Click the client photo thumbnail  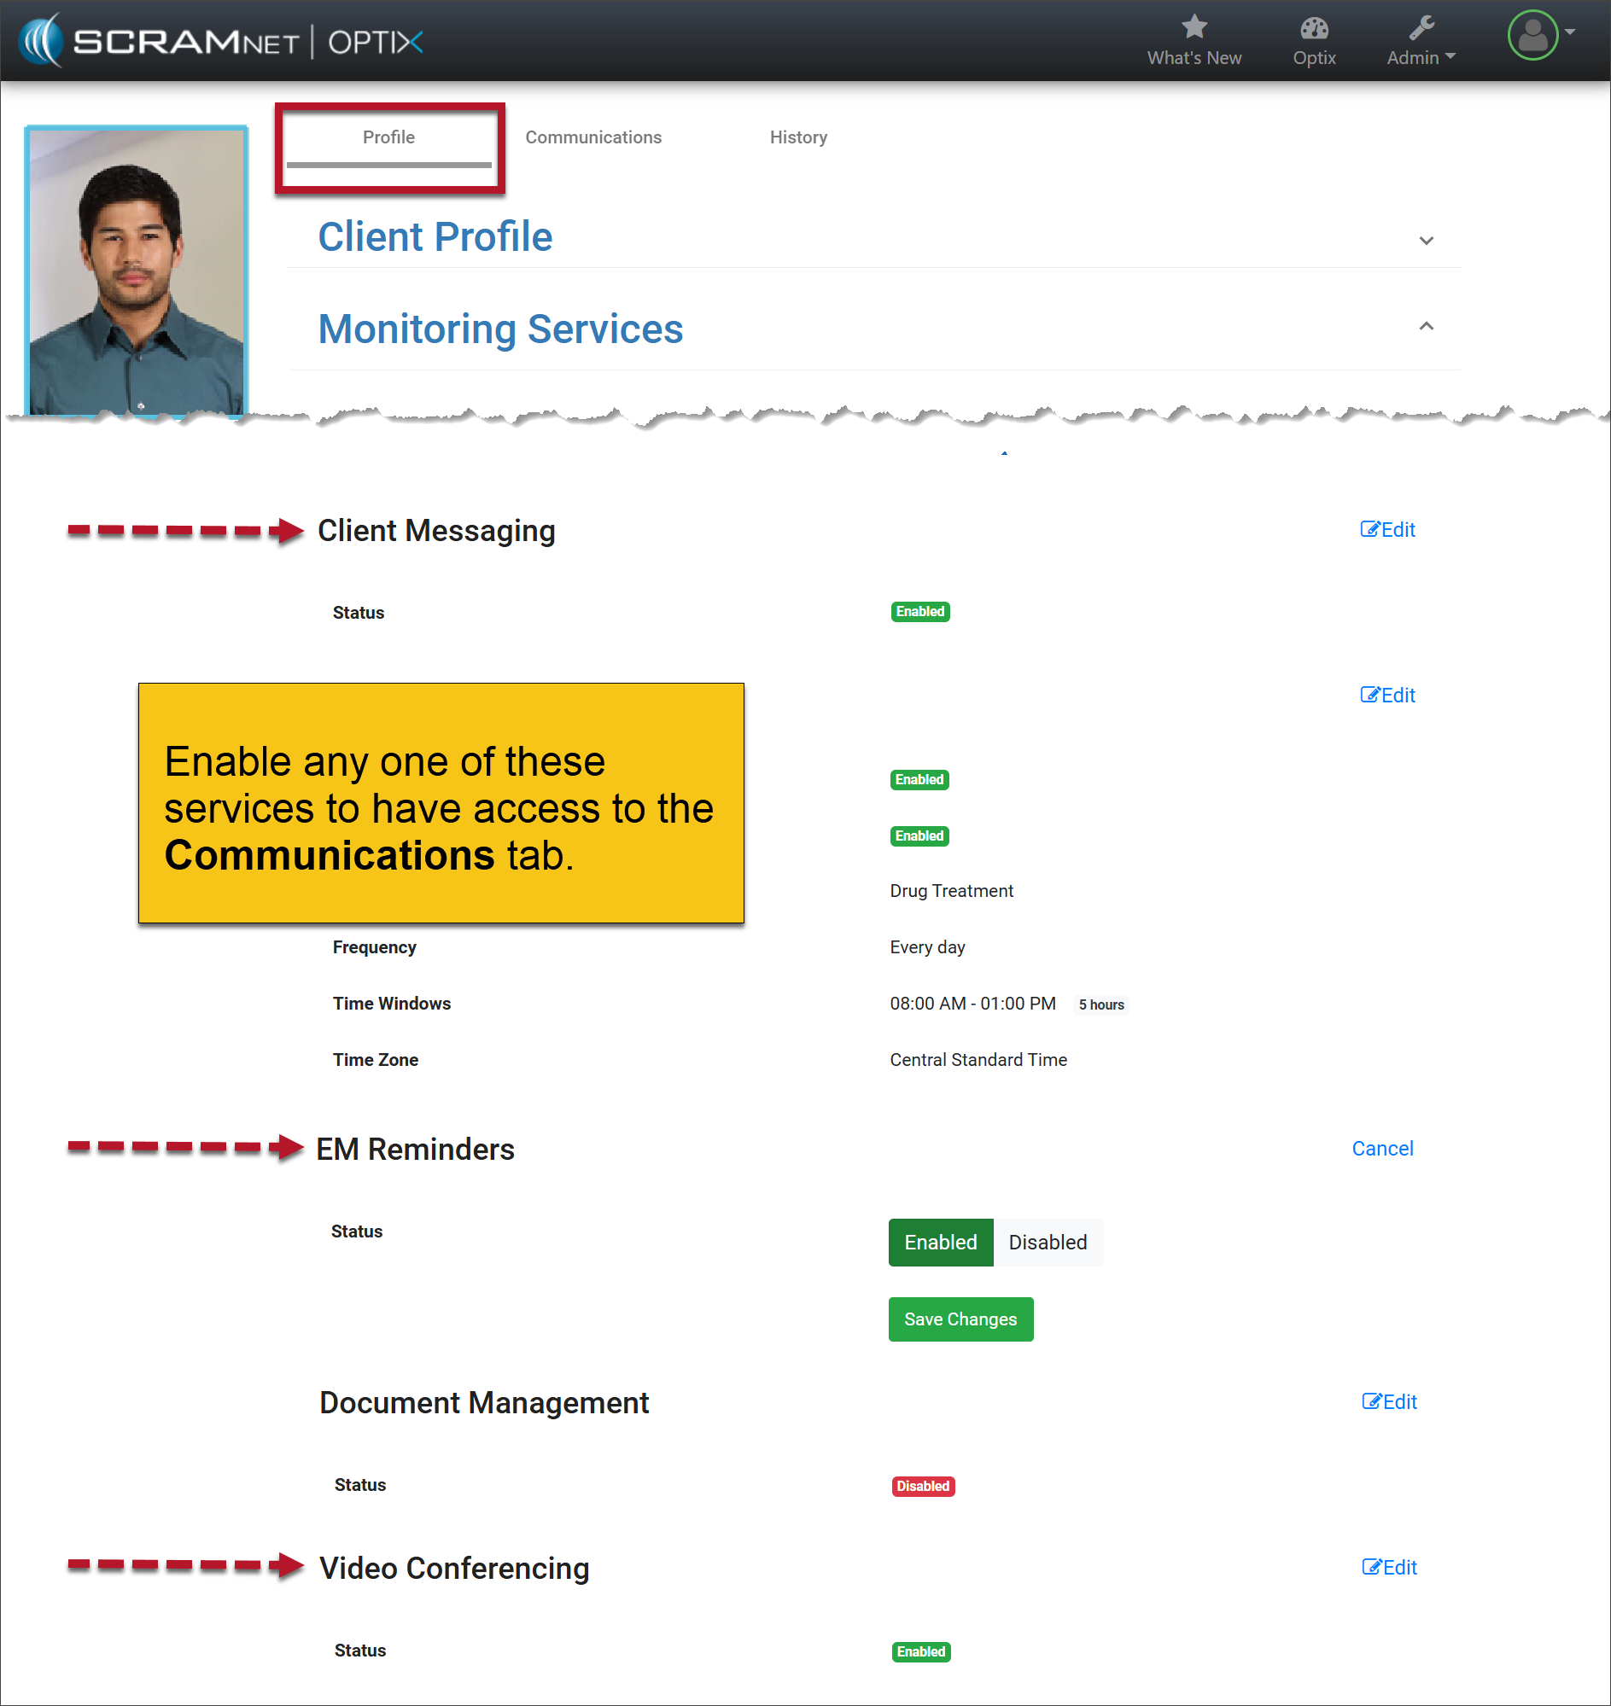(x=137, y=271)
